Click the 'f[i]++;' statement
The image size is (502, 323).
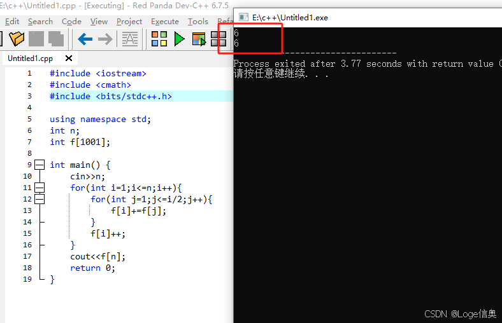tap(108, 233)
